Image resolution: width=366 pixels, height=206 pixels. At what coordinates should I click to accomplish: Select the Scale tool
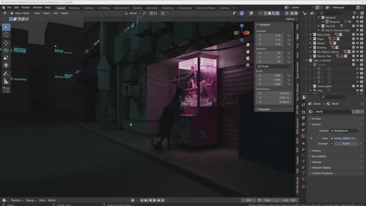point(6,58)
